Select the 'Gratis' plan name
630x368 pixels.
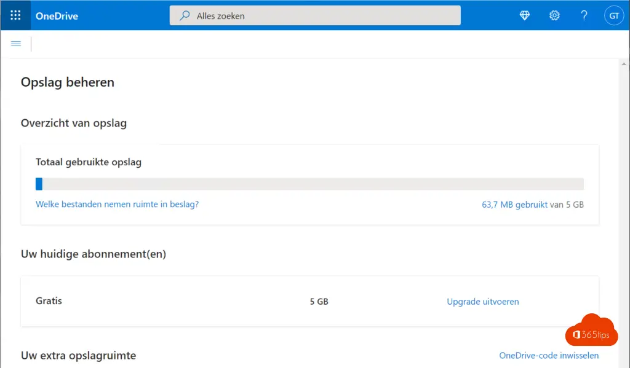click(x=49, y=301)
